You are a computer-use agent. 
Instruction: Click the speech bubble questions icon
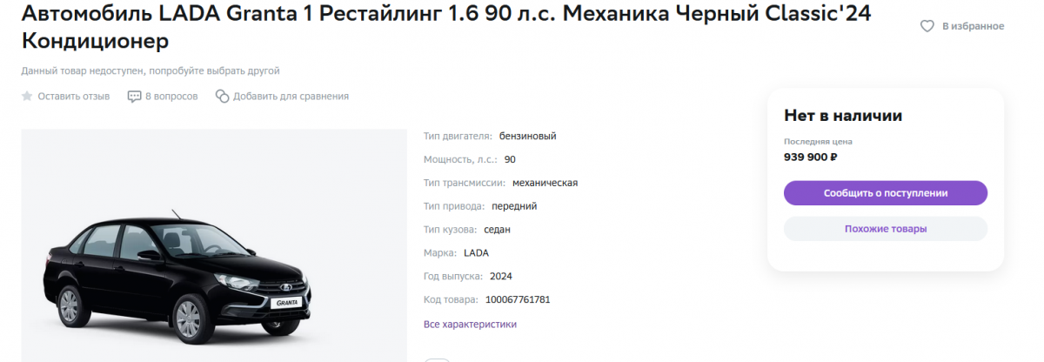(134, 96)
